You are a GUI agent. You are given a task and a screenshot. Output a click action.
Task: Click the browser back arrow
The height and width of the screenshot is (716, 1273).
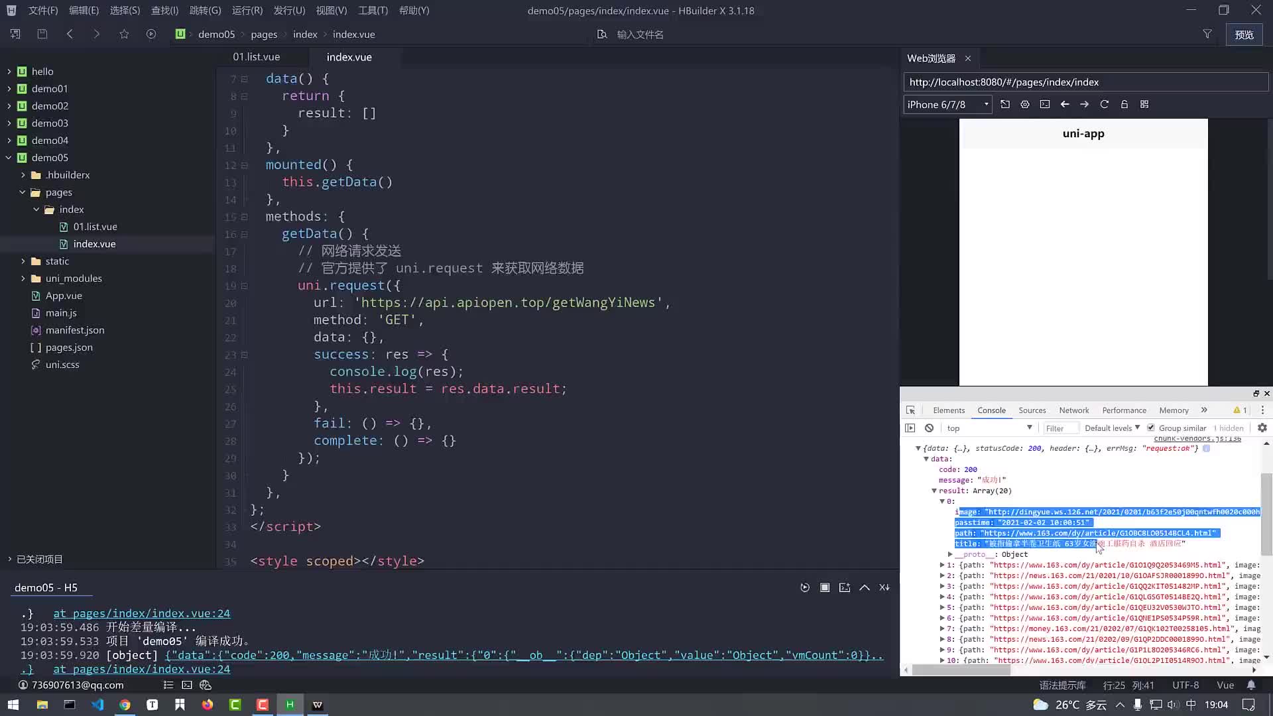pyautogui.click(x=1065, y=104)
